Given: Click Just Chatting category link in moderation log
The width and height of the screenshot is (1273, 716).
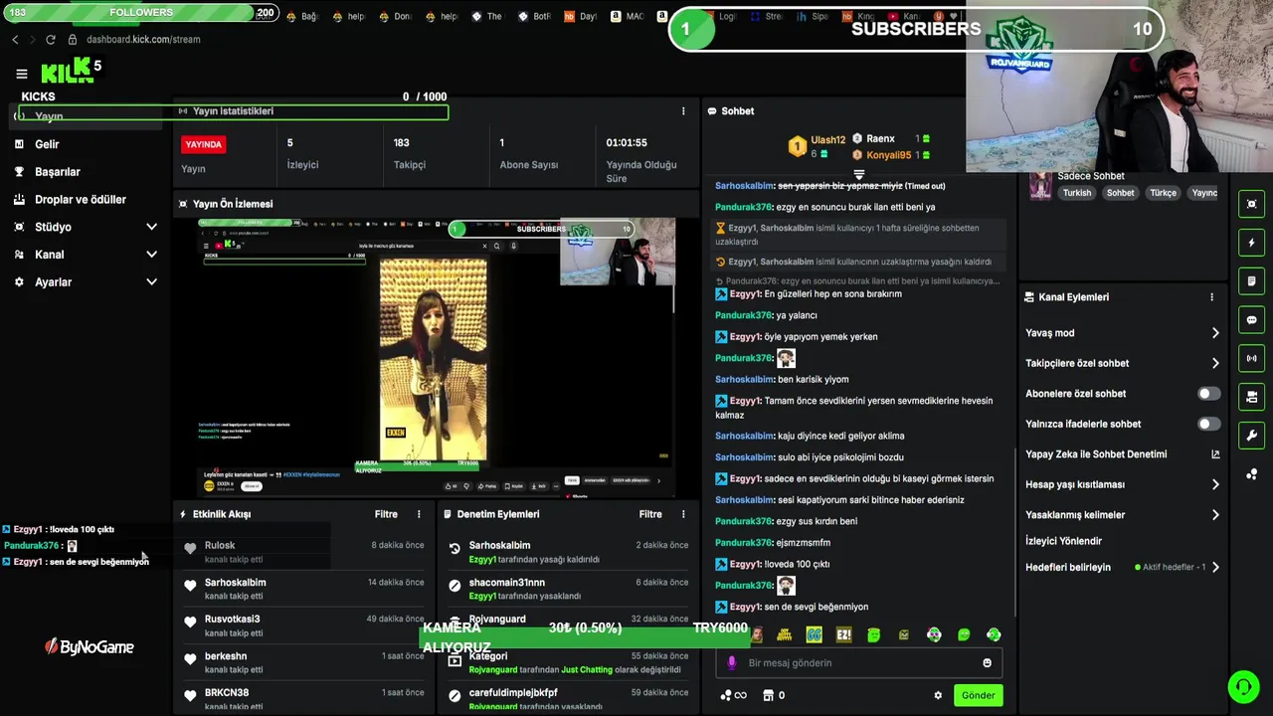Looking at the screenshot, I should pyautogui.click(x=587, y=670).
